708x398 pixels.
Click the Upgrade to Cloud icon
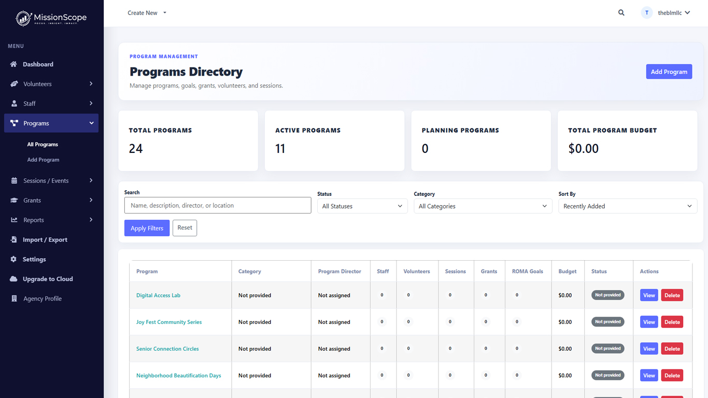(x=13, y=279)
